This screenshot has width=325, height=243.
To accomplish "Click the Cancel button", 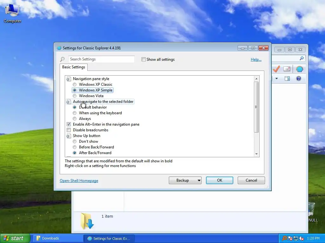I will [x=251, y=180].
